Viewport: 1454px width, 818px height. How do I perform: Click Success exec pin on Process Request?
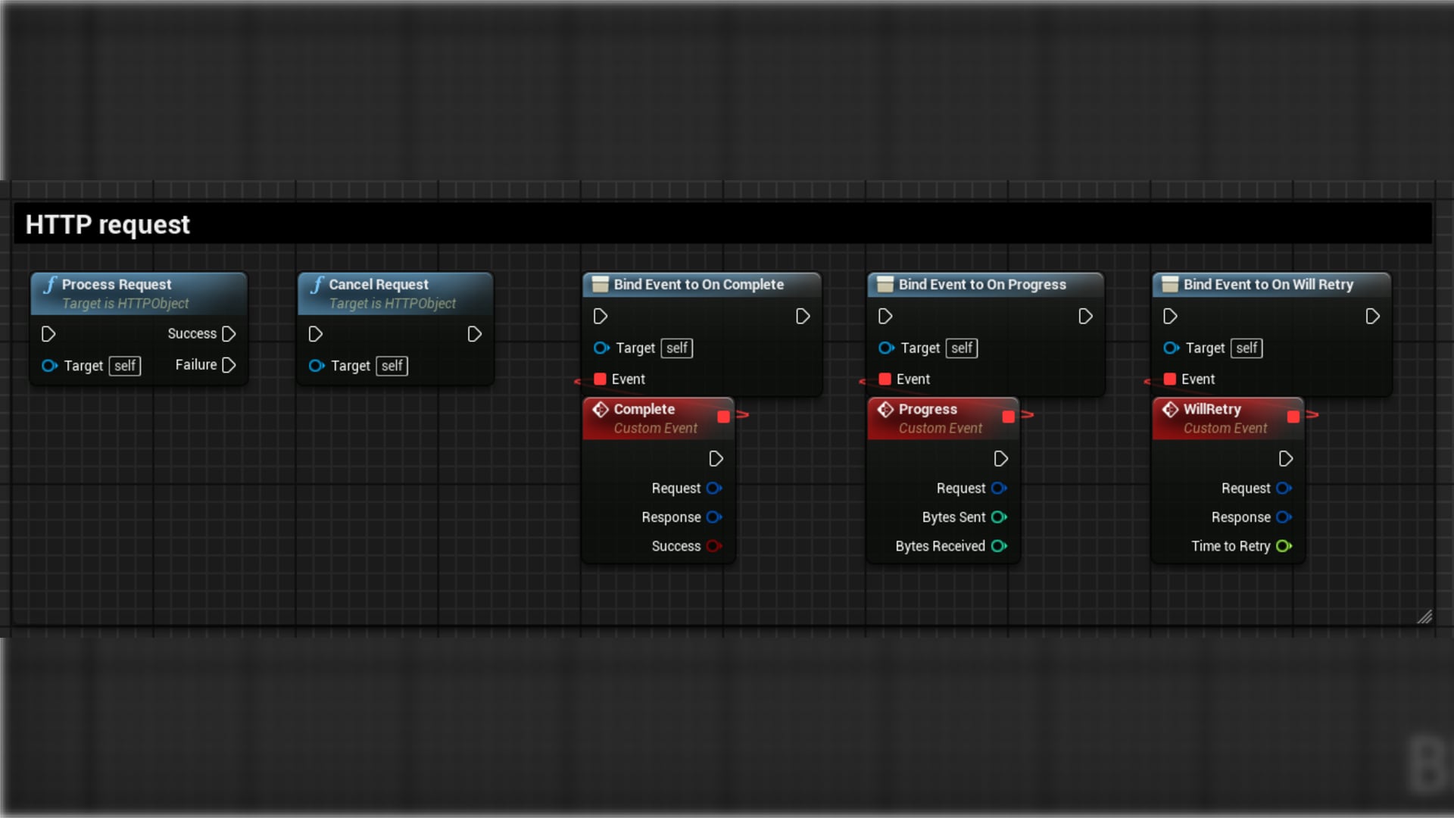click(x=229, y=334)
